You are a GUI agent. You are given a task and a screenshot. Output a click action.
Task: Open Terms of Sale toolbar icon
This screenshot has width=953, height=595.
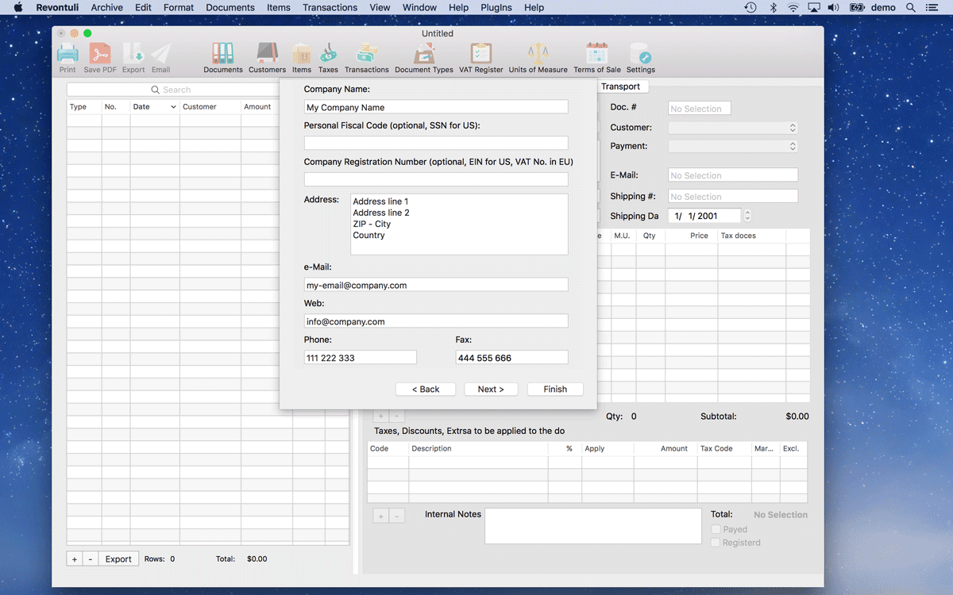(x=597, y=53)
